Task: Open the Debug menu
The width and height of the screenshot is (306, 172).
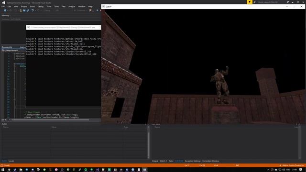Action: coord(40,6)
